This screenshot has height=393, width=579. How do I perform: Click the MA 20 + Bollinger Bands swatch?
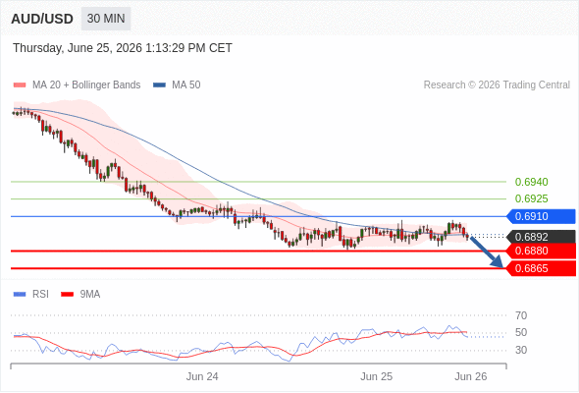pyautogui.click(x=20, y=85)
